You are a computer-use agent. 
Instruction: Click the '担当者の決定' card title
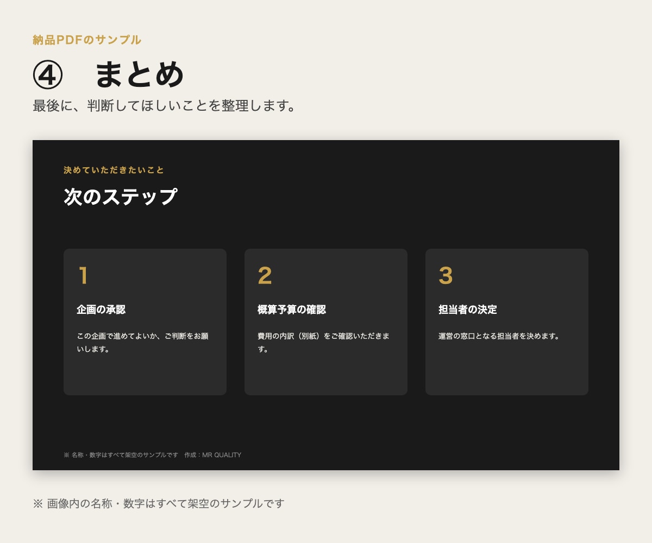[x=468, y=310]
